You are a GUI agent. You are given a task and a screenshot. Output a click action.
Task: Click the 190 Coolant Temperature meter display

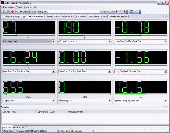85,27
